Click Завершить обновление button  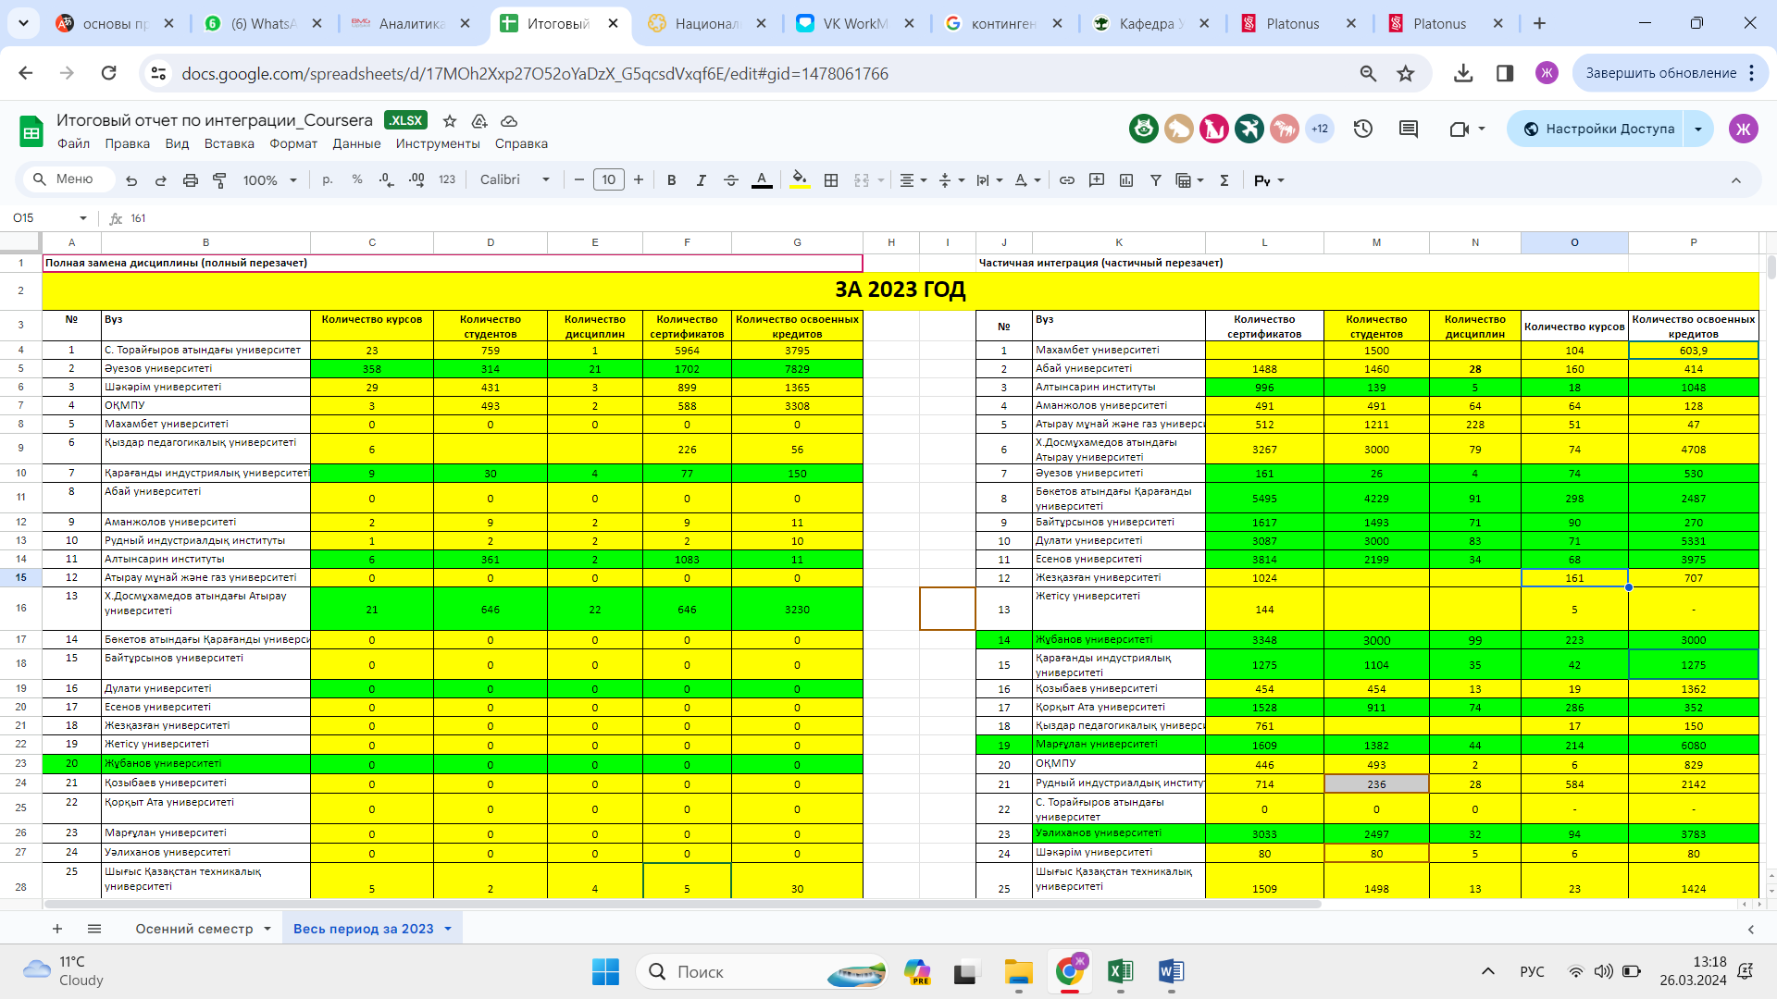(x=1660, y=73)
